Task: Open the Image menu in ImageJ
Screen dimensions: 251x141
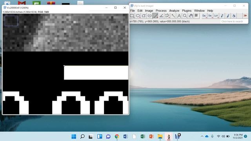Action: point(149,11)
